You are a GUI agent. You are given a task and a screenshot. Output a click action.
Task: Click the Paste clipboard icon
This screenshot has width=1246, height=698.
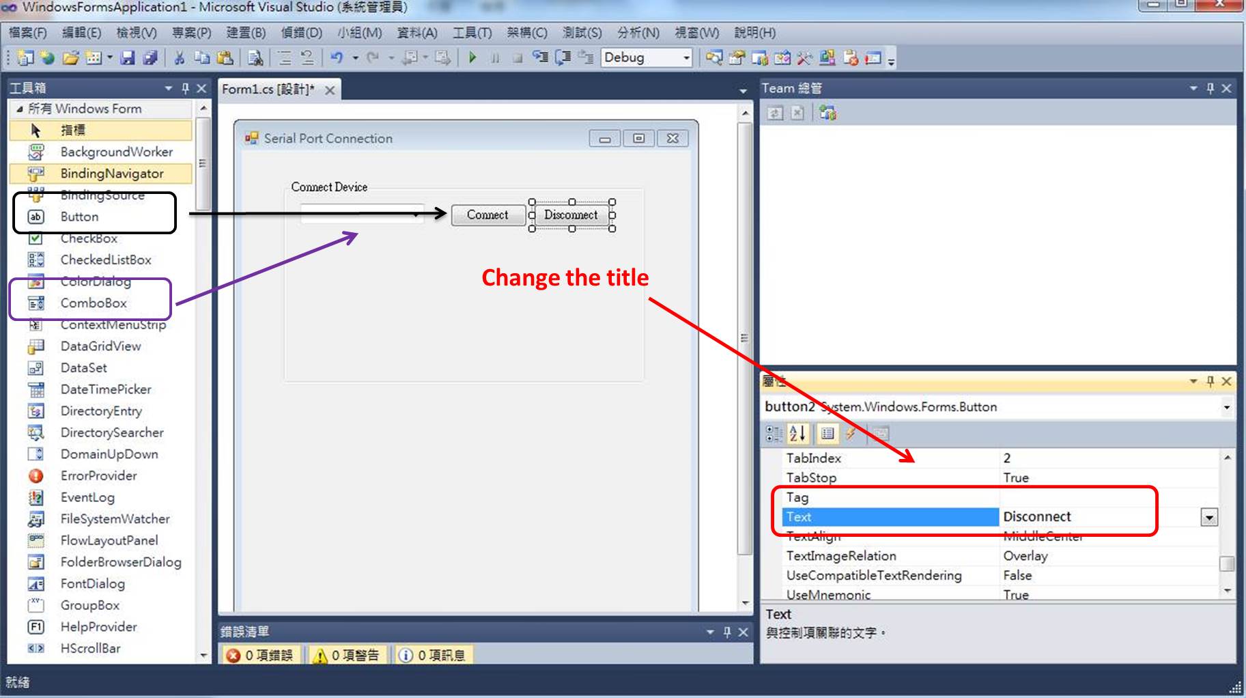pyautogui.click(x=225, y=58)
